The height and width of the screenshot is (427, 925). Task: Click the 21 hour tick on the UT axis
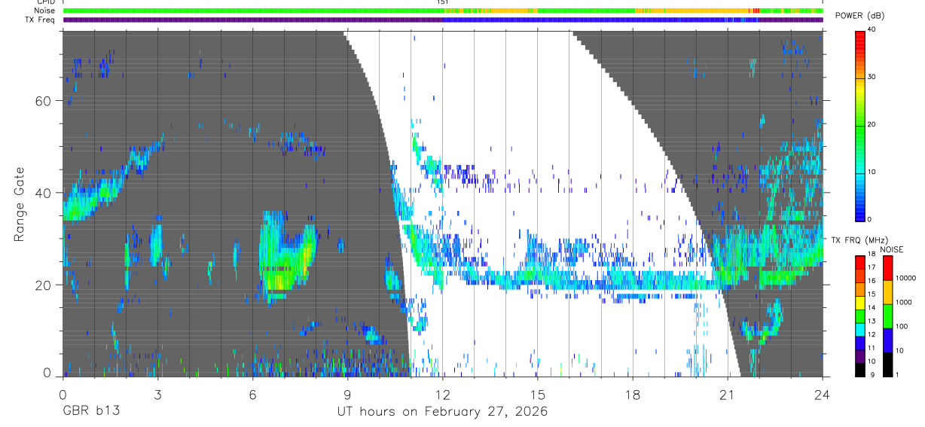click(x=727, y=394)
